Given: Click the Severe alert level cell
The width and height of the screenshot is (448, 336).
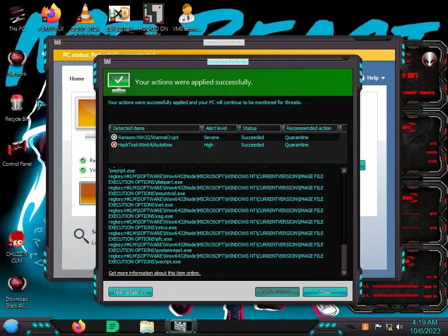Looking at the screenshot, I should [x=211, y=137].
